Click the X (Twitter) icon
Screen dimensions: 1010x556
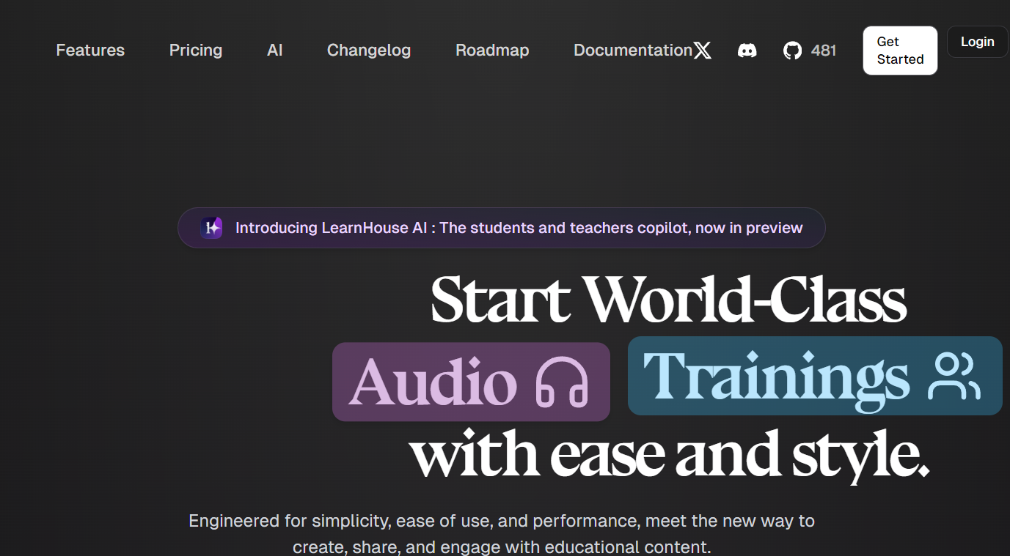pyautogui.click(x=702, y=51)
